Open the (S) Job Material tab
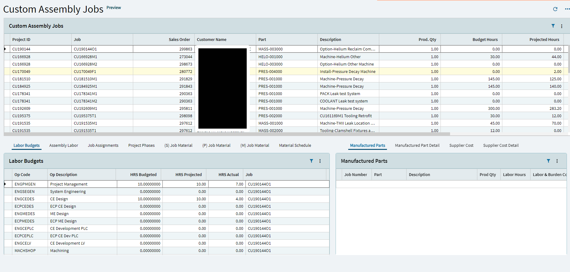This screenshot has width=570, height=272. (x=178, y=146)
